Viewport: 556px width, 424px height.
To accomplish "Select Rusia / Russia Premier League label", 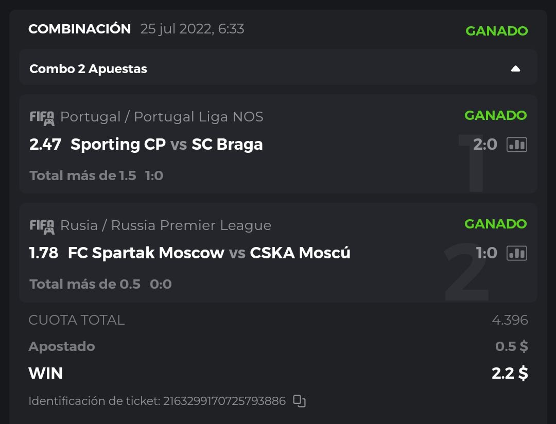I will pyautogui.click(x=166, y=226).
